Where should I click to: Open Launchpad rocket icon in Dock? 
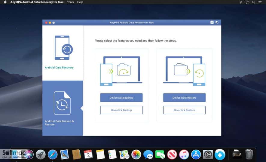pyautogui.click(x=41, y=154)
